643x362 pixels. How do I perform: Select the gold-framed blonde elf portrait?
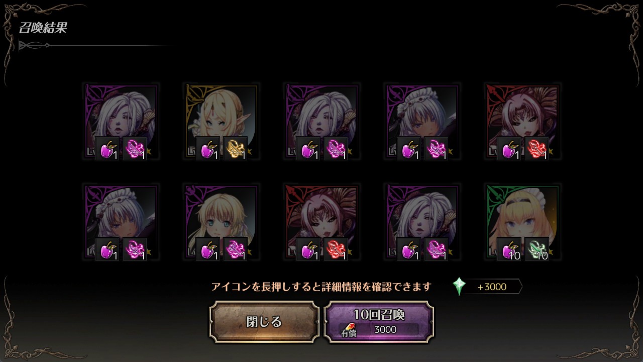[221, 122]
